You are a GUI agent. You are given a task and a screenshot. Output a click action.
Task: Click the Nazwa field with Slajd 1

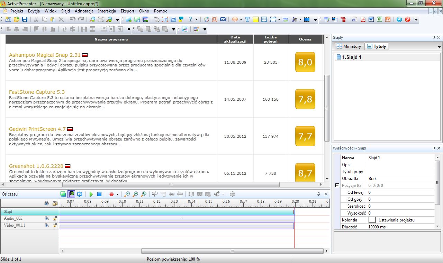[x=401, y=157]
